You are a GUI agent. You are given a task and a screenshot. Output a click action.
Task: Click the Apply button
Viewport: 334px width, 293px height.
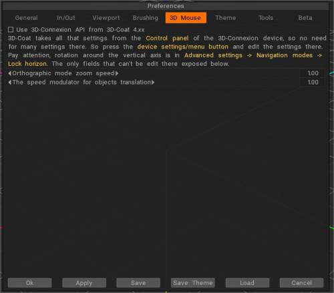[84, 283]
